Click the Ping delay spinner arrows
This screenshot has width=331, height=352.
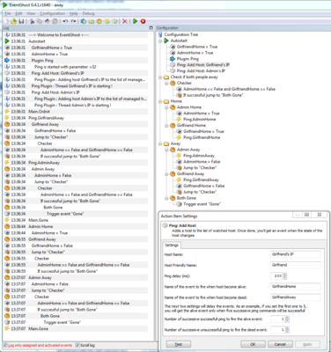tap(284, 276)
